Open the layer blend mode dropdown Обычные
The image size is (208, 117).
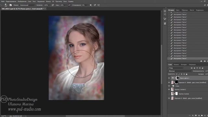point(180,71)
